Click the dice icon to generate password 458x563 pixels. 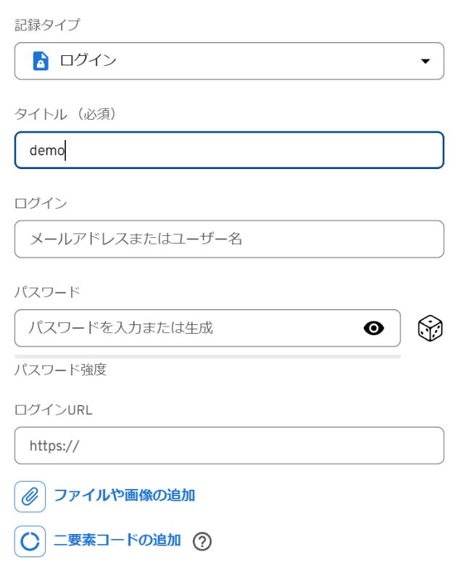coord(430,328)
